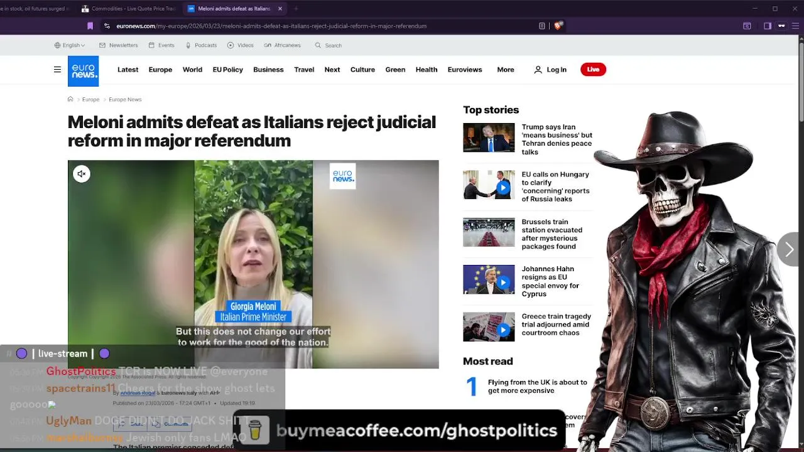
Task: Switch to the Commodities Live Quote tab
Action: pos(129,9)
